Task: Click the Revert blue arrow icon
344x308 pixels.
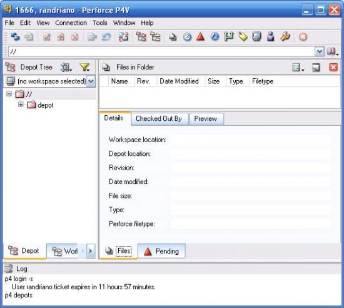Action: pyautogui.click(x=106, y=37)
